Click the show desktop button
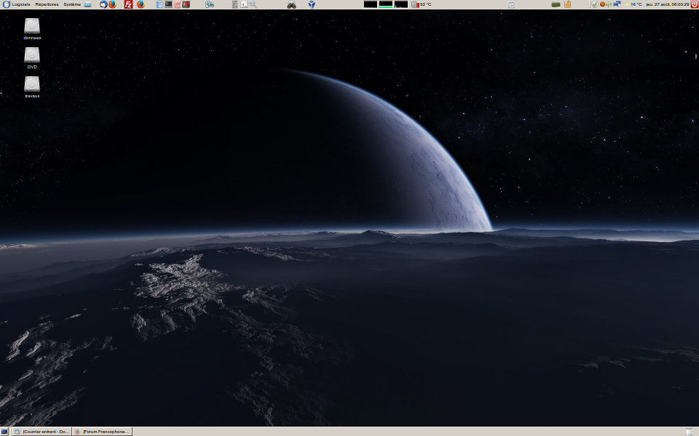 click(x=4, y=432)
